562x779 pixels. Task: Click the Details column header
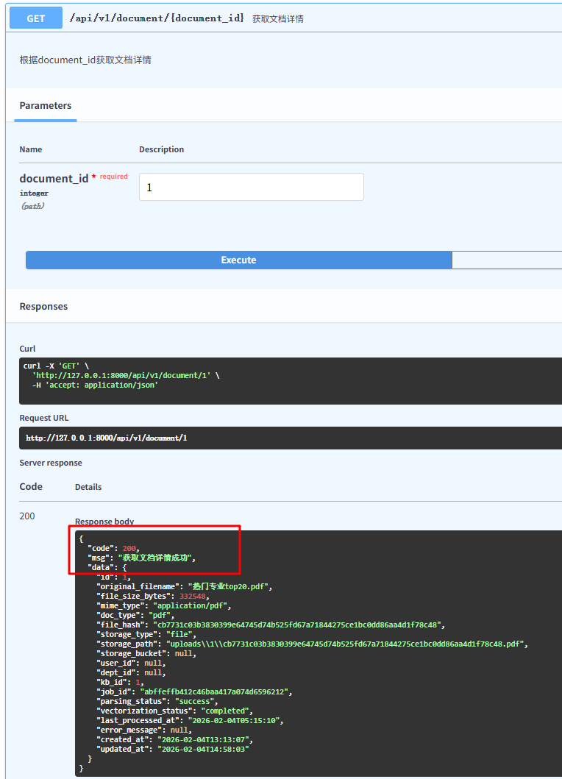(88, 487)
